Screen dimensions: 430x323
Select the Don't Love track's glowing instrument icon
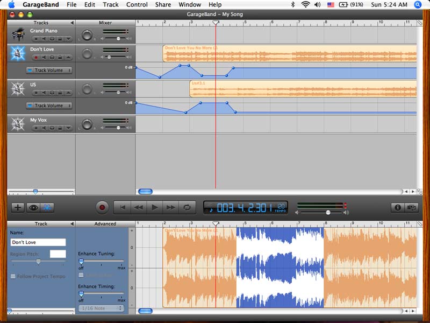pos(18,53)
